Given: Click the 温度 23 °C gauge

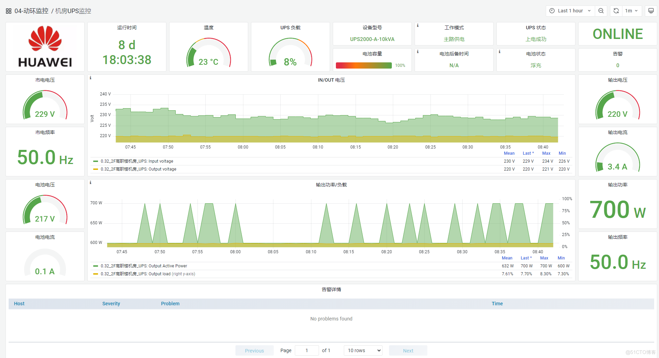Looking at the screenshot, I should pos(209,52).
